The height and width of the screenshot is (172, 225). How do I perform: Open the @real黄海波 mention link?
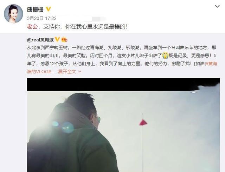tap(40, 40)
